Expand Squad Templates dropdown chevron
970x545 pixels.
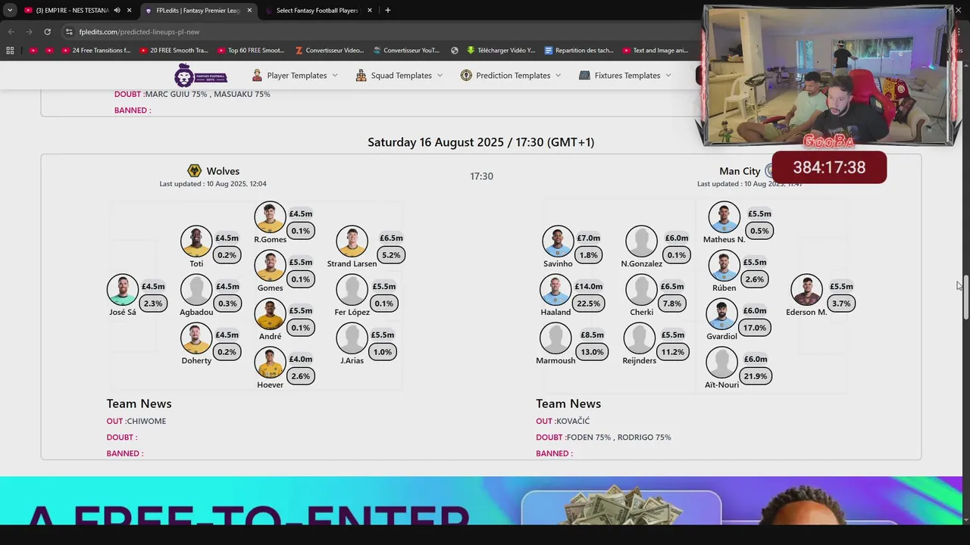[440, 76]
